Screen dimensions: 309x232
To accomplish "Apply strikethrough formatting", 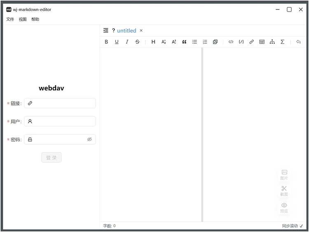I will (137, 42).
